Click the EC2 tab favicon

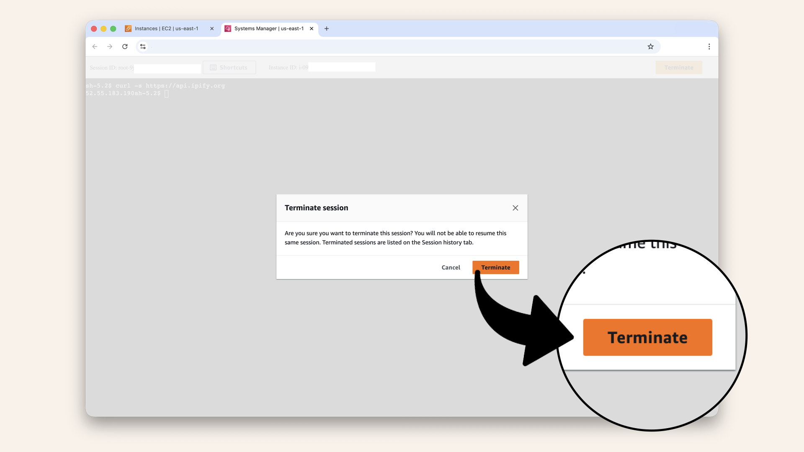tap(128, 28)
